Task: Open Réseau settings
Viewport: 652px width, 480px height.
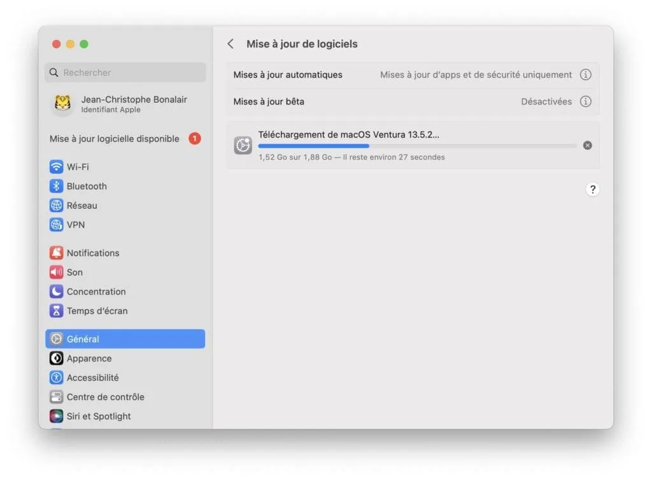Action: [x=81, y=205]
